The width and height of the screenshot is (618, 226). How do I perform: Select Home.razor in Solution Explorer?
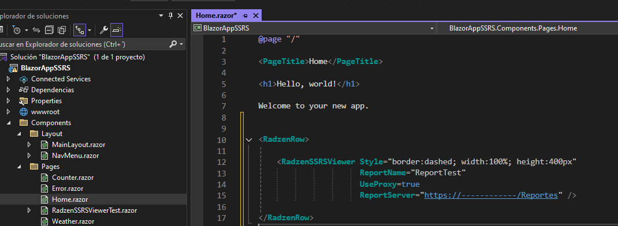(x=70, y=199)
